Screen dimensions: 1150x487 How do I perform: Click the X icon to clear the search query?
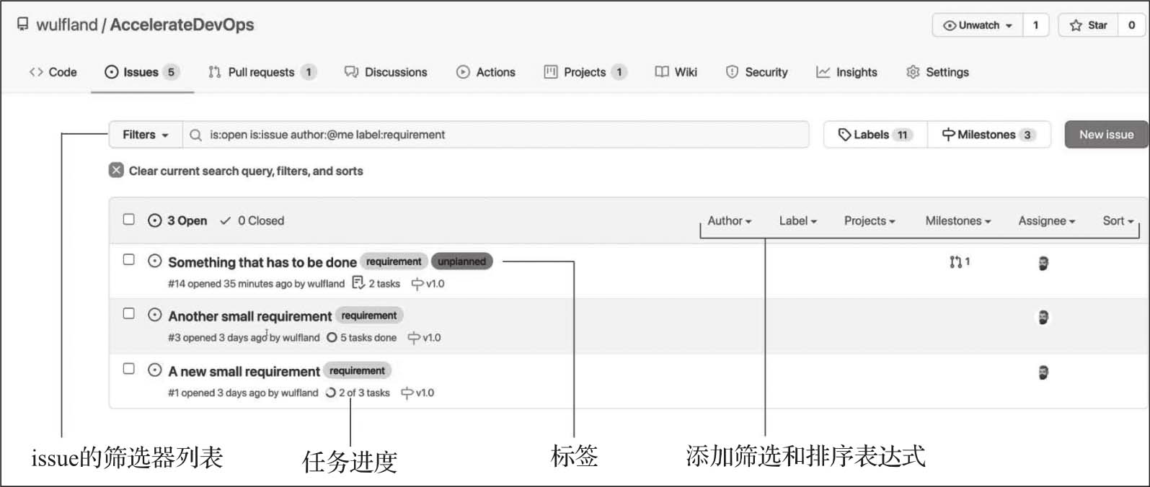pos(116,171)
